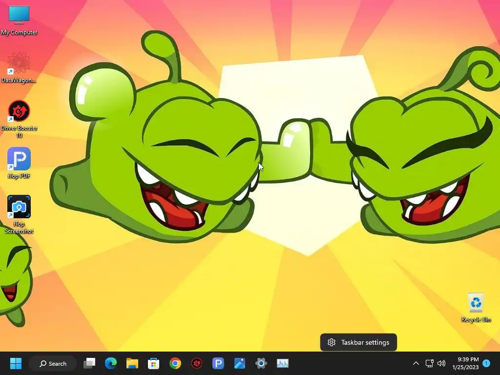The width and height of the screenshot is (500, 375).
Task: Choose Taskbar settings from context menu
Action: (x=358, y=342)
